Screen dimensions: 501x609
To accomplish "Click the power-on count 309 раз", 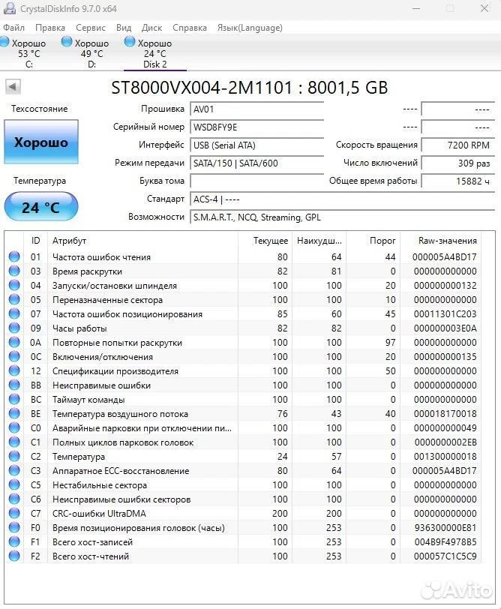I will [458, 163].
